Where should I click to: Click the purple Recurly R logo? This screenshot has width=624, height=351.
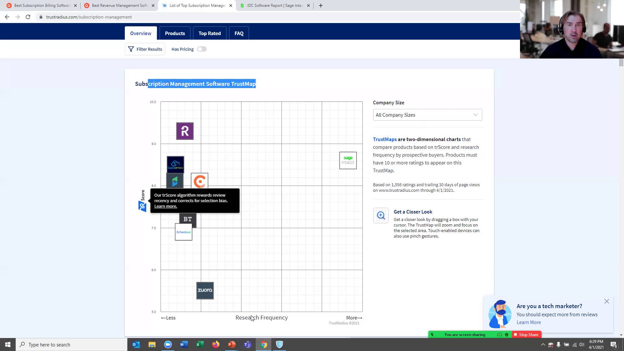(x=185, y=131)
